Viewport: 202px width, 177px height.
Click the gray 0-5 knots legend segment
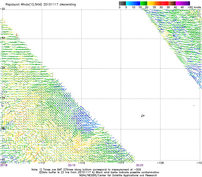[122, 3]
